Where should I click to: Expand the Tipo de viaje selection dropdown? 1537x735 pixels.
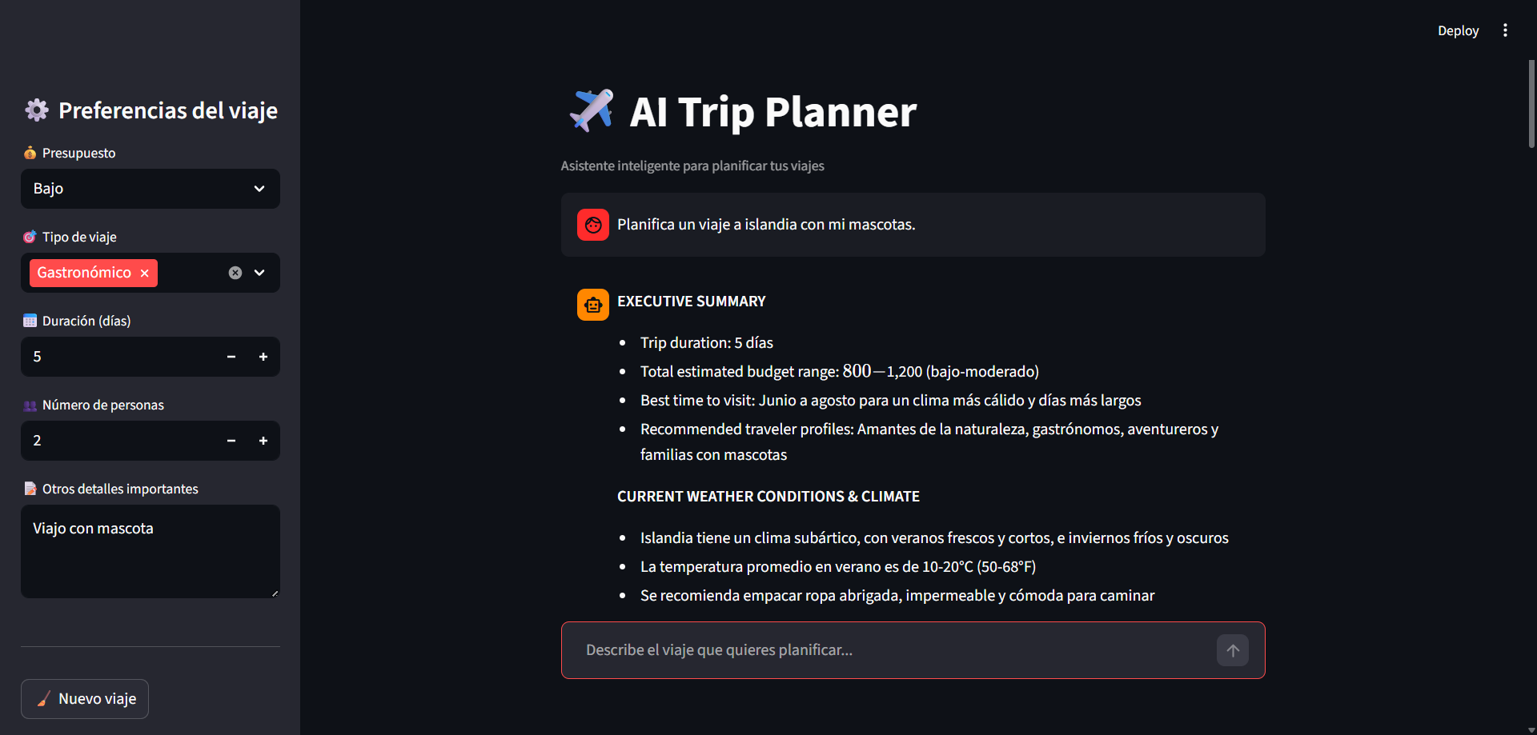tap(259, 273)
